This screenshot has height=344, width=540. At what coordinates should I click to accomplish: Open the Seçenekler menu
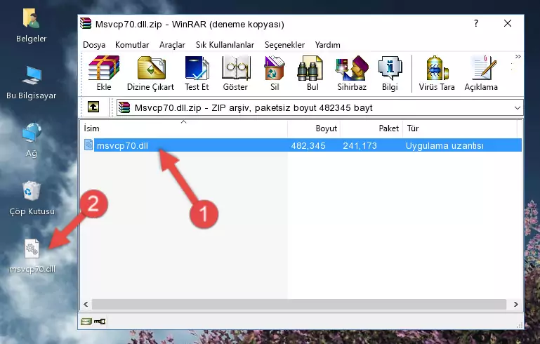[x=284, y=45]
